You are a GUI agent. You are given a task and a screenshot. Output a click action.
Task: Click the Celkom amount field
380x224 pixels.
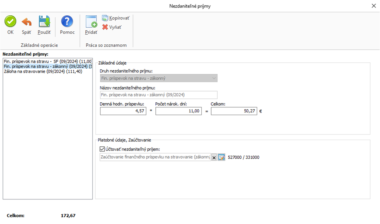[x=234, y=111]
